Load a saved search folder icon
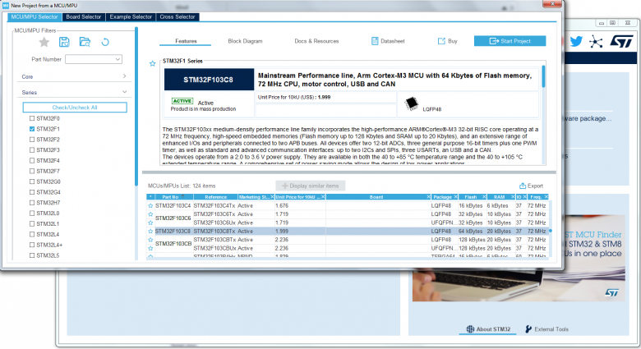 tap(85, 42)
